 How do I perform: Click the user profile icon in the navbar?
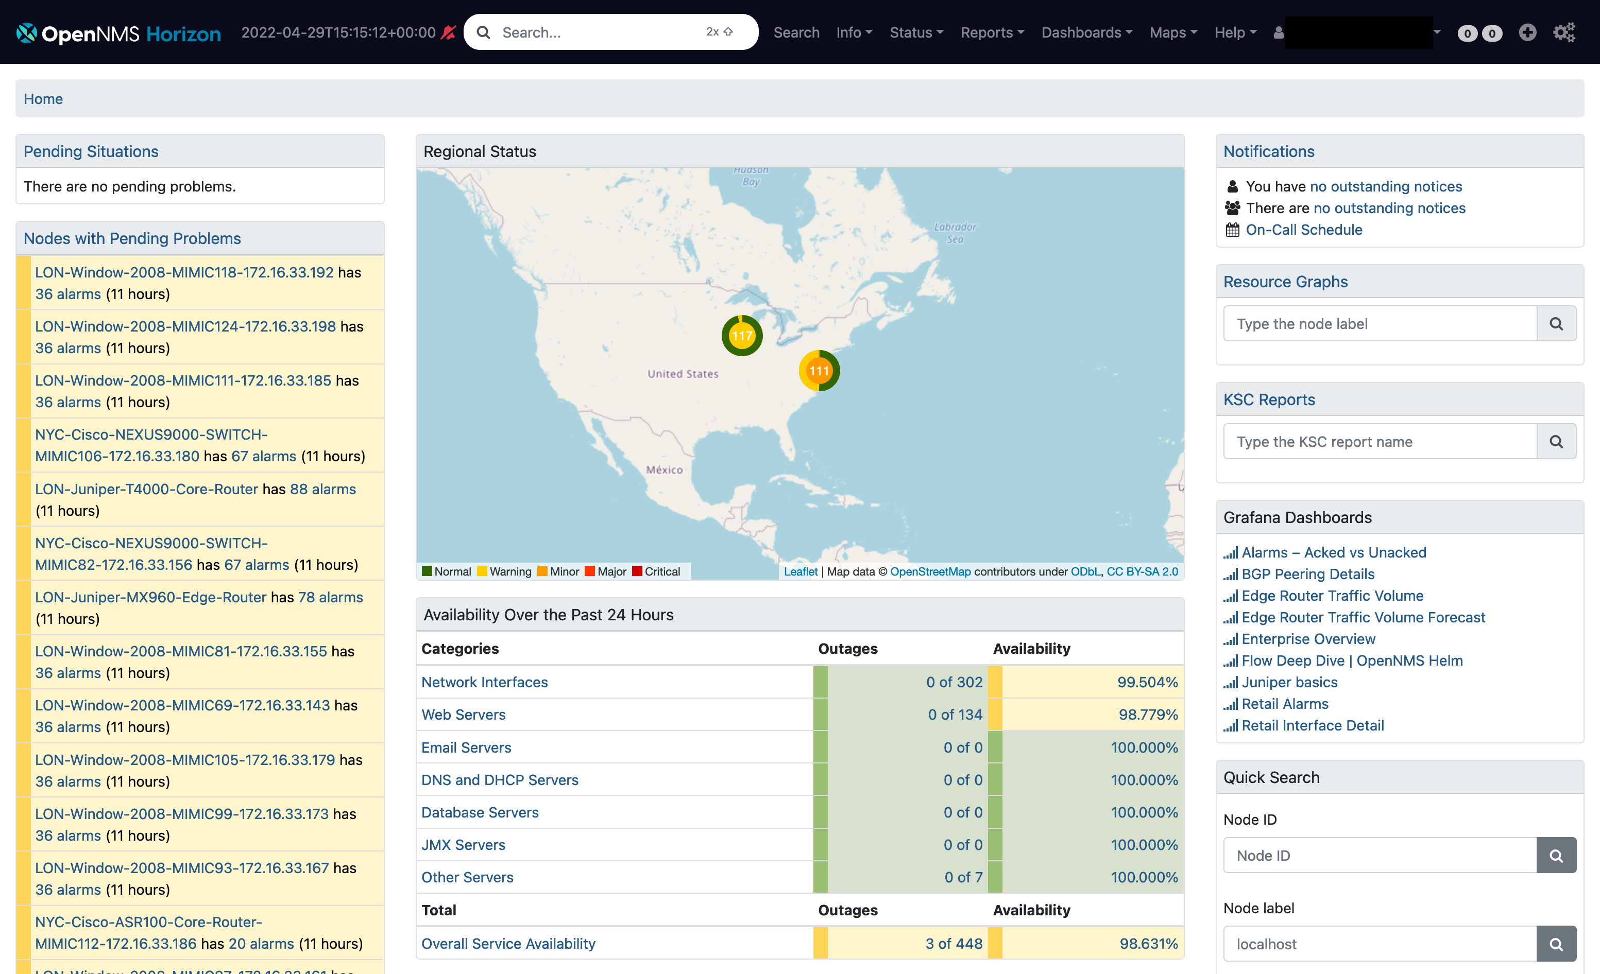(1278, 32)
